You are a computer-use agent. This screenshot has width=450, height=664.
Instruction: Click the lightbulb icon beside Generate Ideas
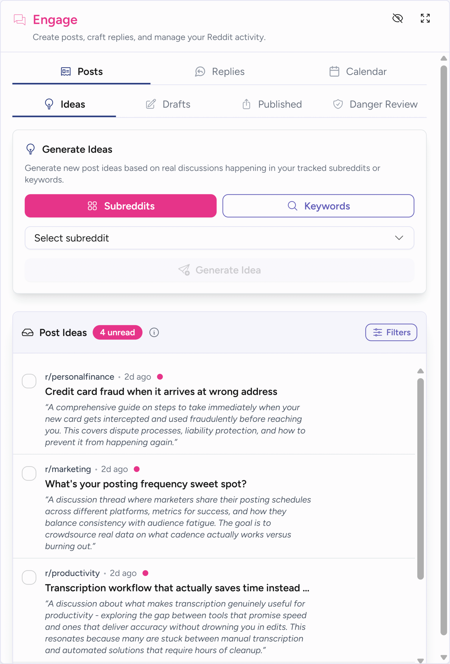pyautogui.click(x=31, y=149)
